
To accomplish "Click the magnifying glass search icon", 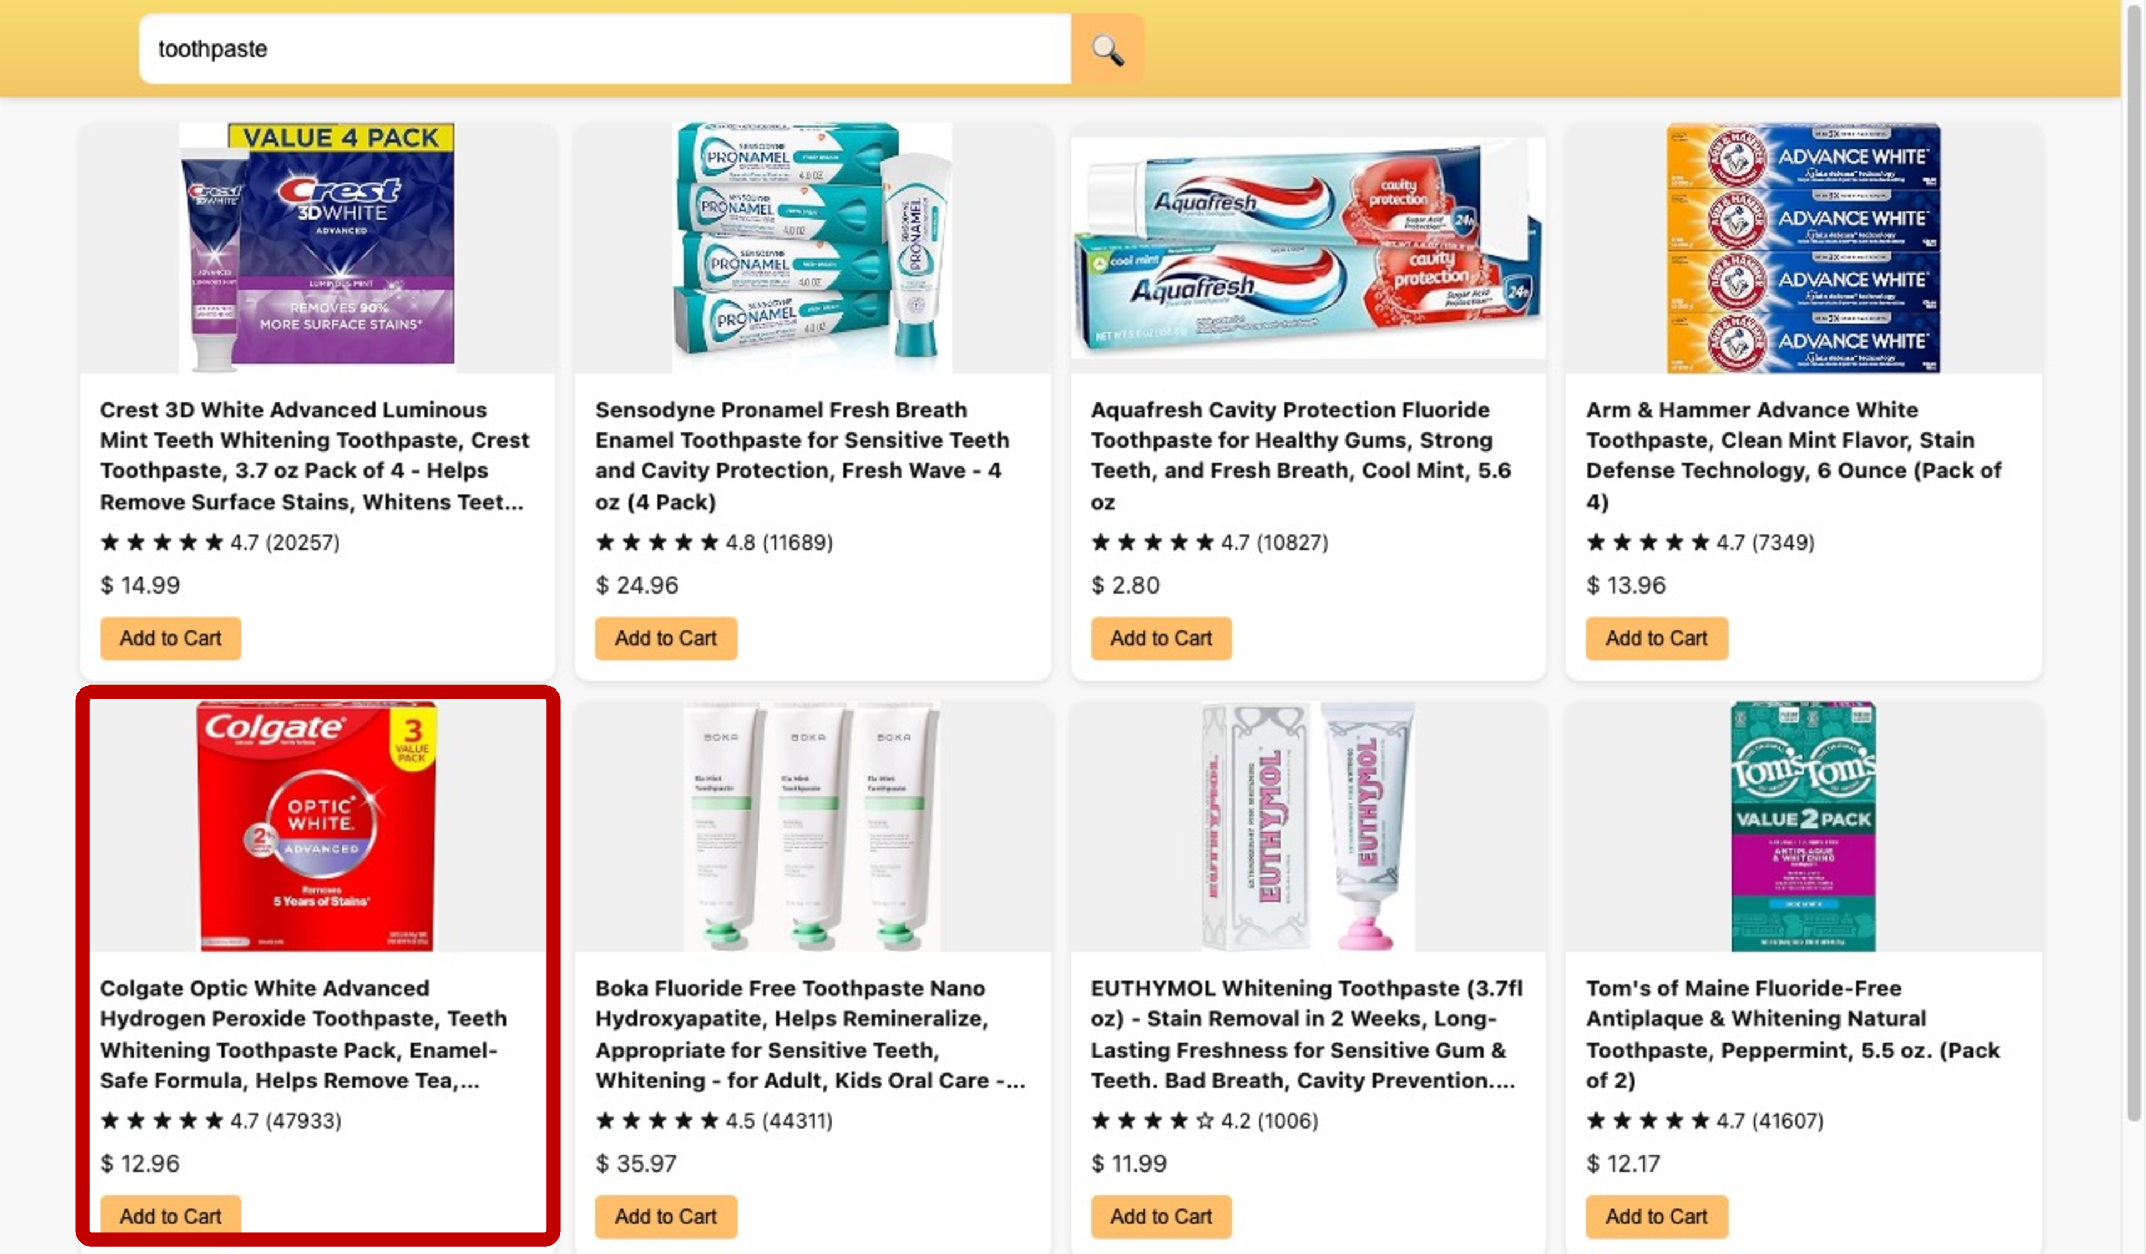I will 1107,50.
